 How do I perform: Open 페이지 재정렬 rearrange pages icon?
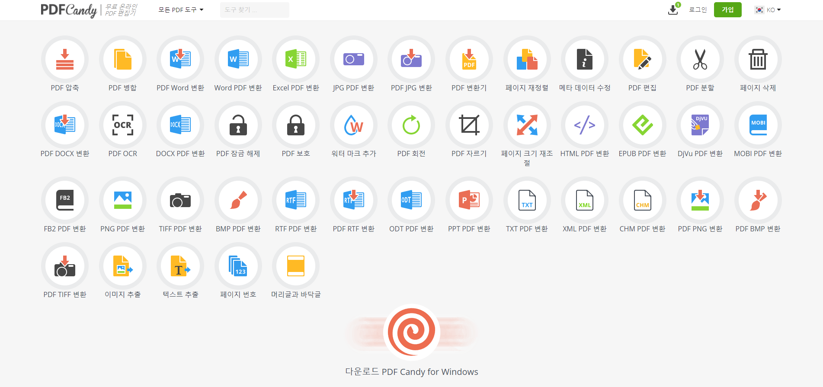tap(527, 59)
